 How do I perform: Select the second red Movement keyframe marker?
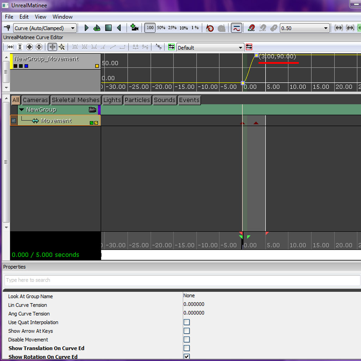256,123
